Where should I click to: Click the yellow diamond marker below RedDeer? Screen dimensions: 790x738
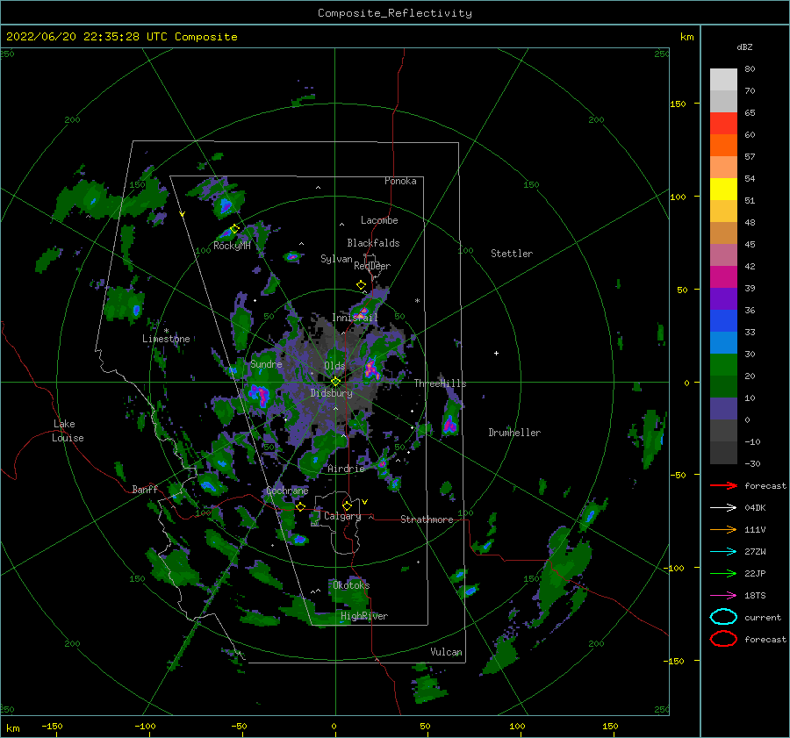click(361, 285)
